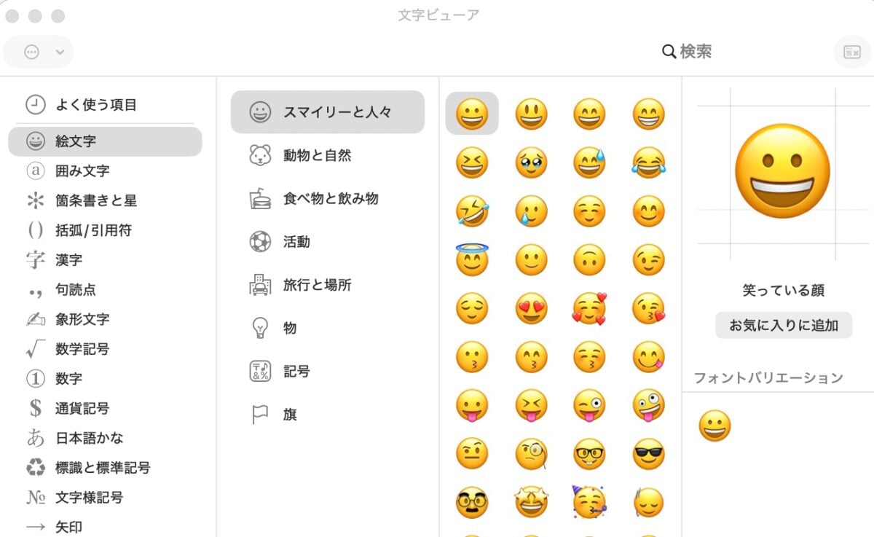The width and height of the screenshot is (874, 537).
Task: Select the sunglasses face emoji
Action: click(x=648, y=454)
